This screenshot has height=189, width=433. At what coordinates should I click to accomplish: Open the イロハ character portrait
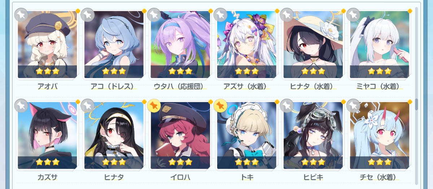(x=180, y=136)
